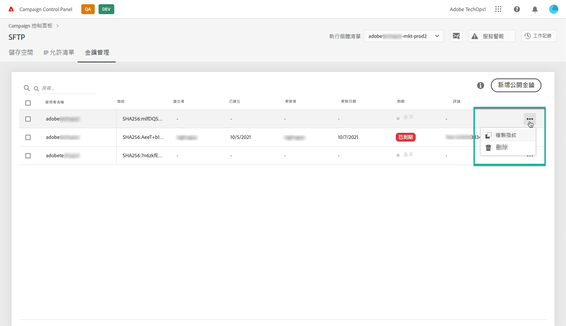Select the 金鑰管理 tab
The height and width of the screenshot is (326, 566).
(x=97, y=52)
